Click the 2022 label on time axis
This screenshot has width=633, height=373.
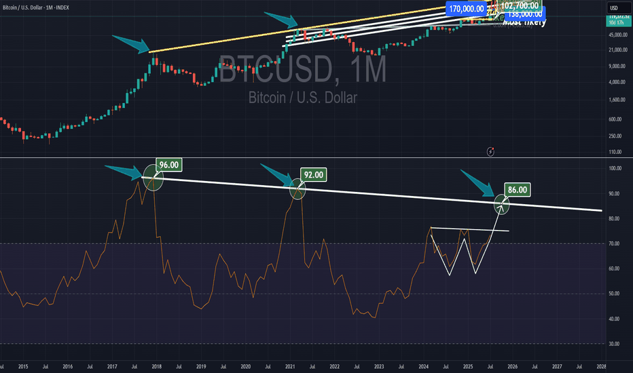(x=334, y=366)
